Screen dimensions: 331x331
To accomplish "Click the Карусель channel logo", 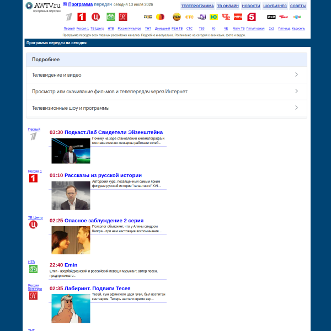I will pyautogui.click(x=297, y=17).
